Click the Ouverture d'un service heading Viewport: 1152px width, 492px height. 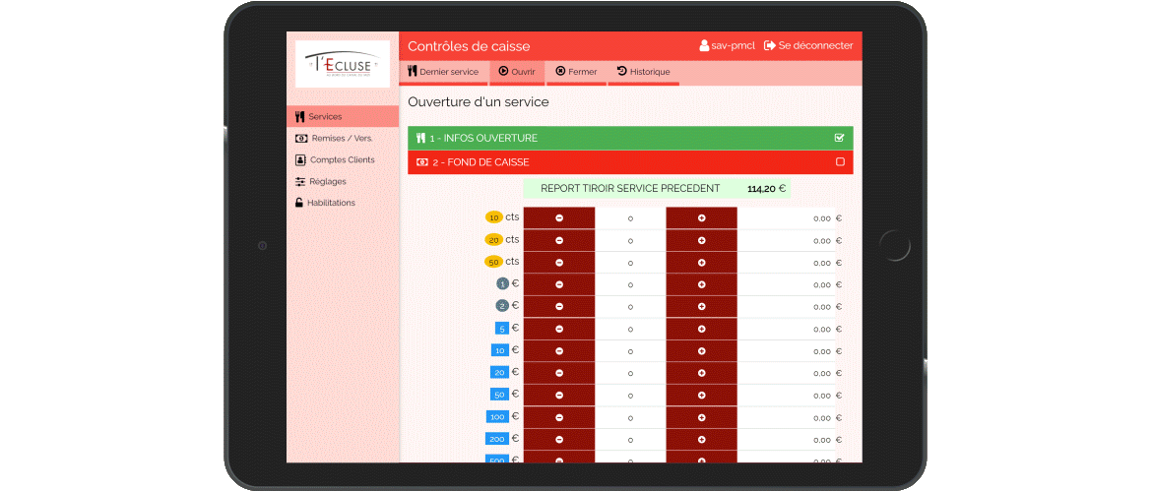click(479, 102)
